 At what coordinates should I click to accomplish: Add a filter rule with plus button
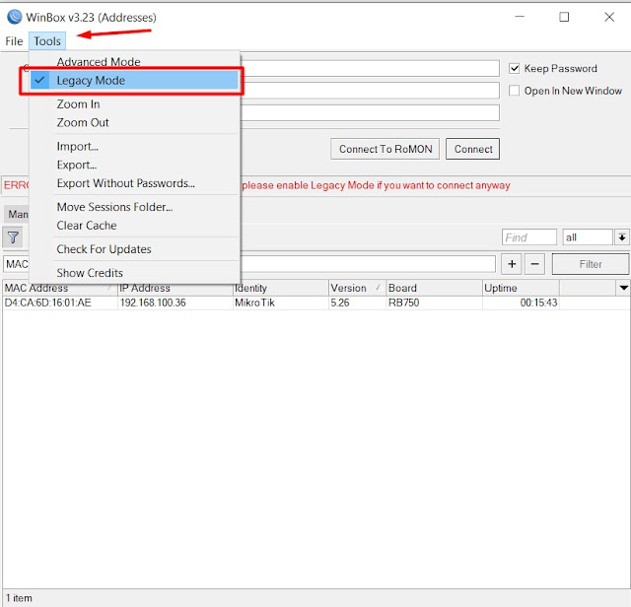[x=512, y=264]
